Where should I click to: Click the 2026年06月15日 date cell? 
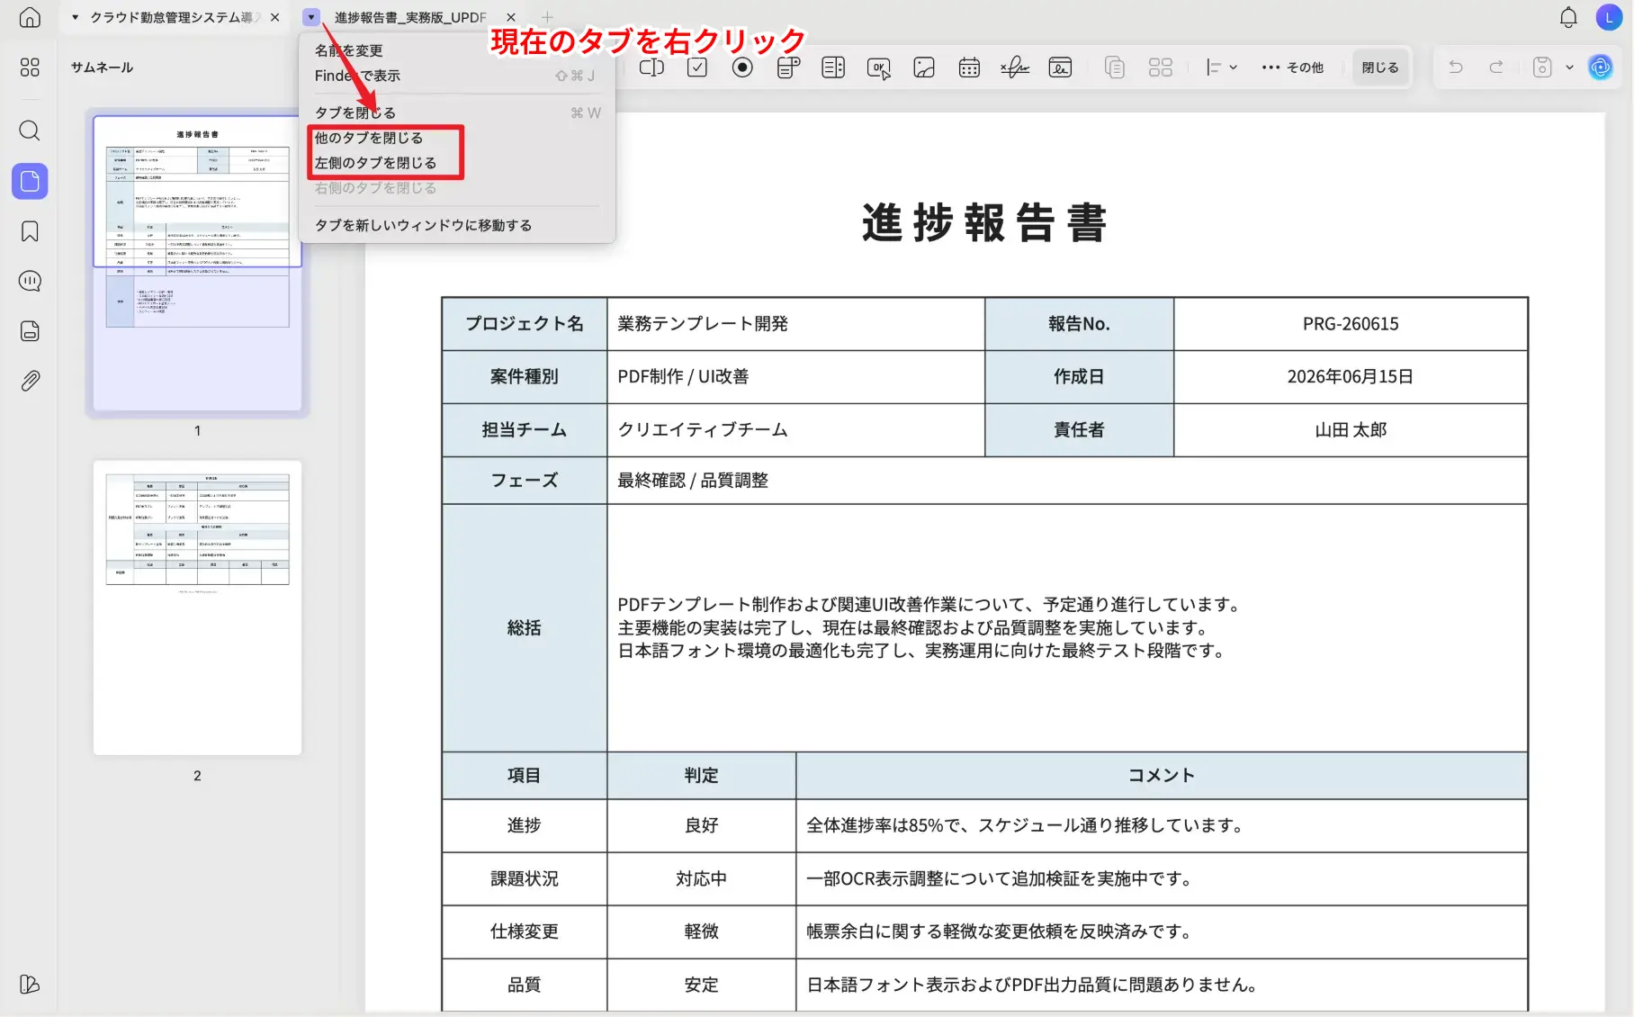1351,377
